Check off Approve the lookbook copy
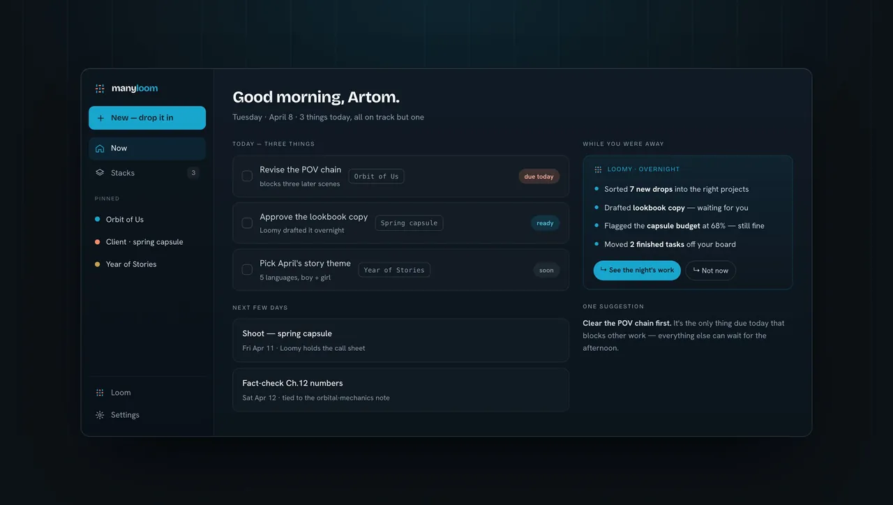The height and width of the screenshot is (505, 893). 247,223
